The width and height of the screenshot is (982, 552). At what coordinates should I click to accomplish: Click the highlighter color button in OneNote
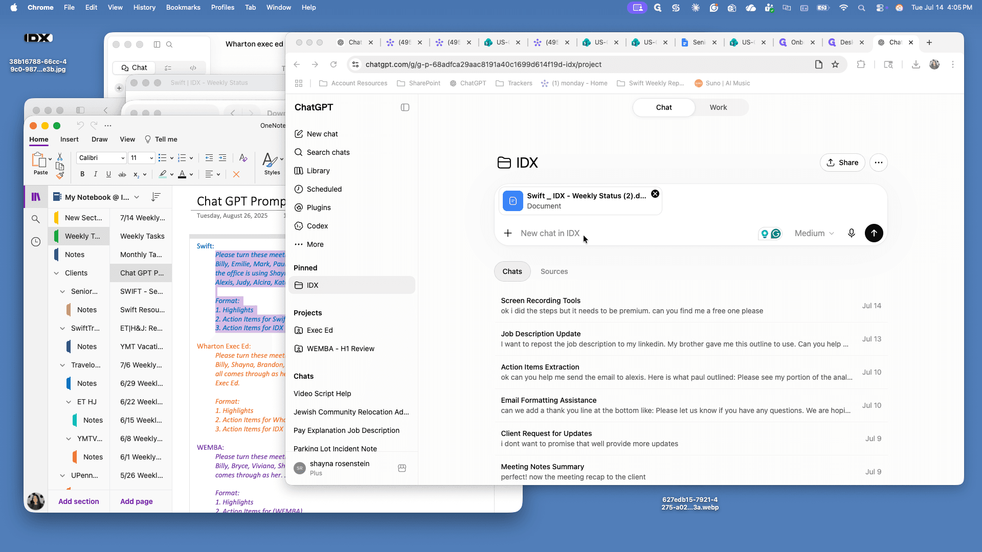(163, 174)
